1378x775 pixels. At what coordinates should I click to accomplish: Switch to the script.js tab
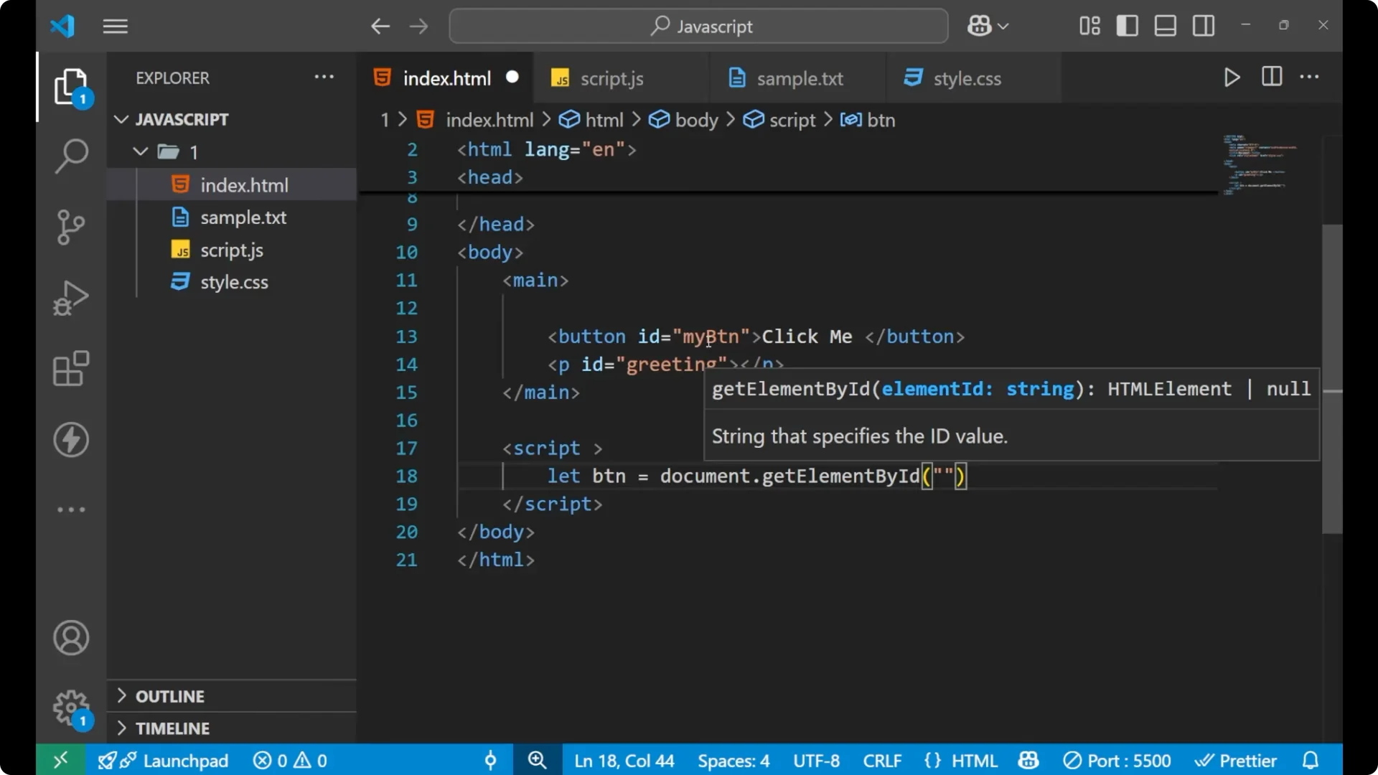tap(611, 78)
